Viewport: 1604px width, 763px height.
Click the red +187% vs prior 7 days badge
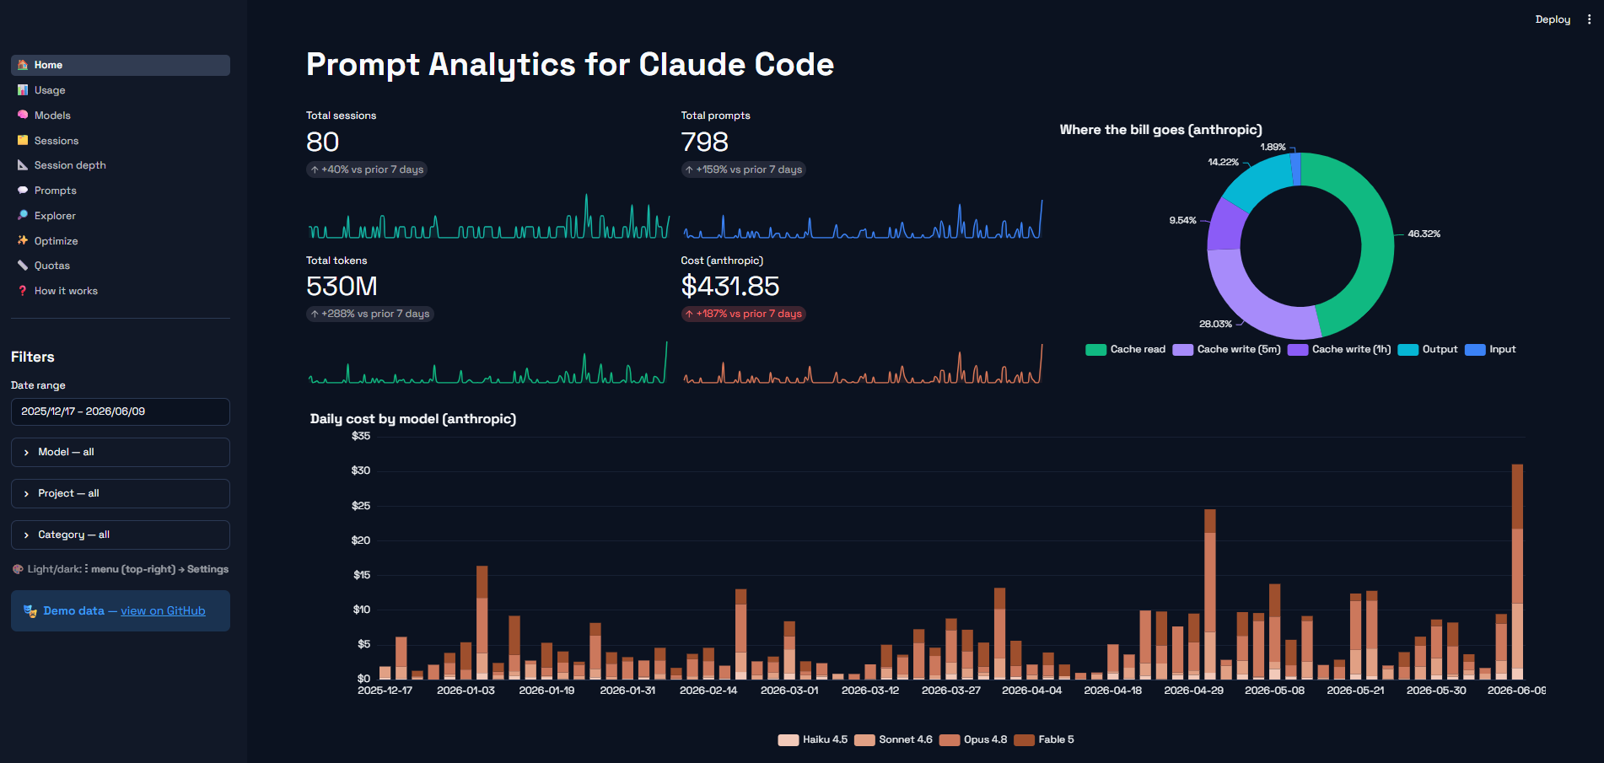(x=744, y=314)
